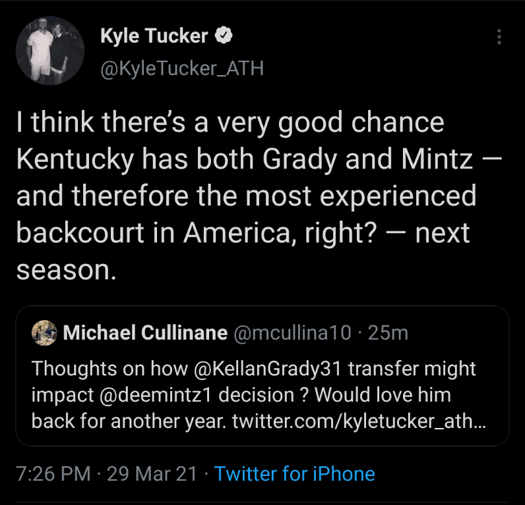Open the three-dot more options menu
The width and height of the screenshot is (525, 505).
[499, 38]
